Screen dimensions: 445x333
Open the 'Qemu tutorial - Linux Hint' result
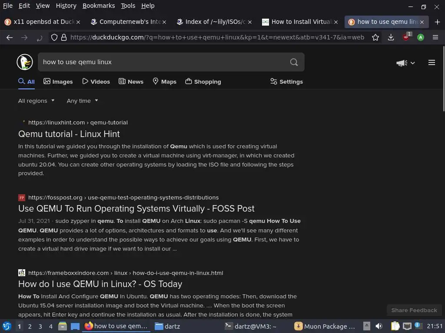click(x=69, y=134)
